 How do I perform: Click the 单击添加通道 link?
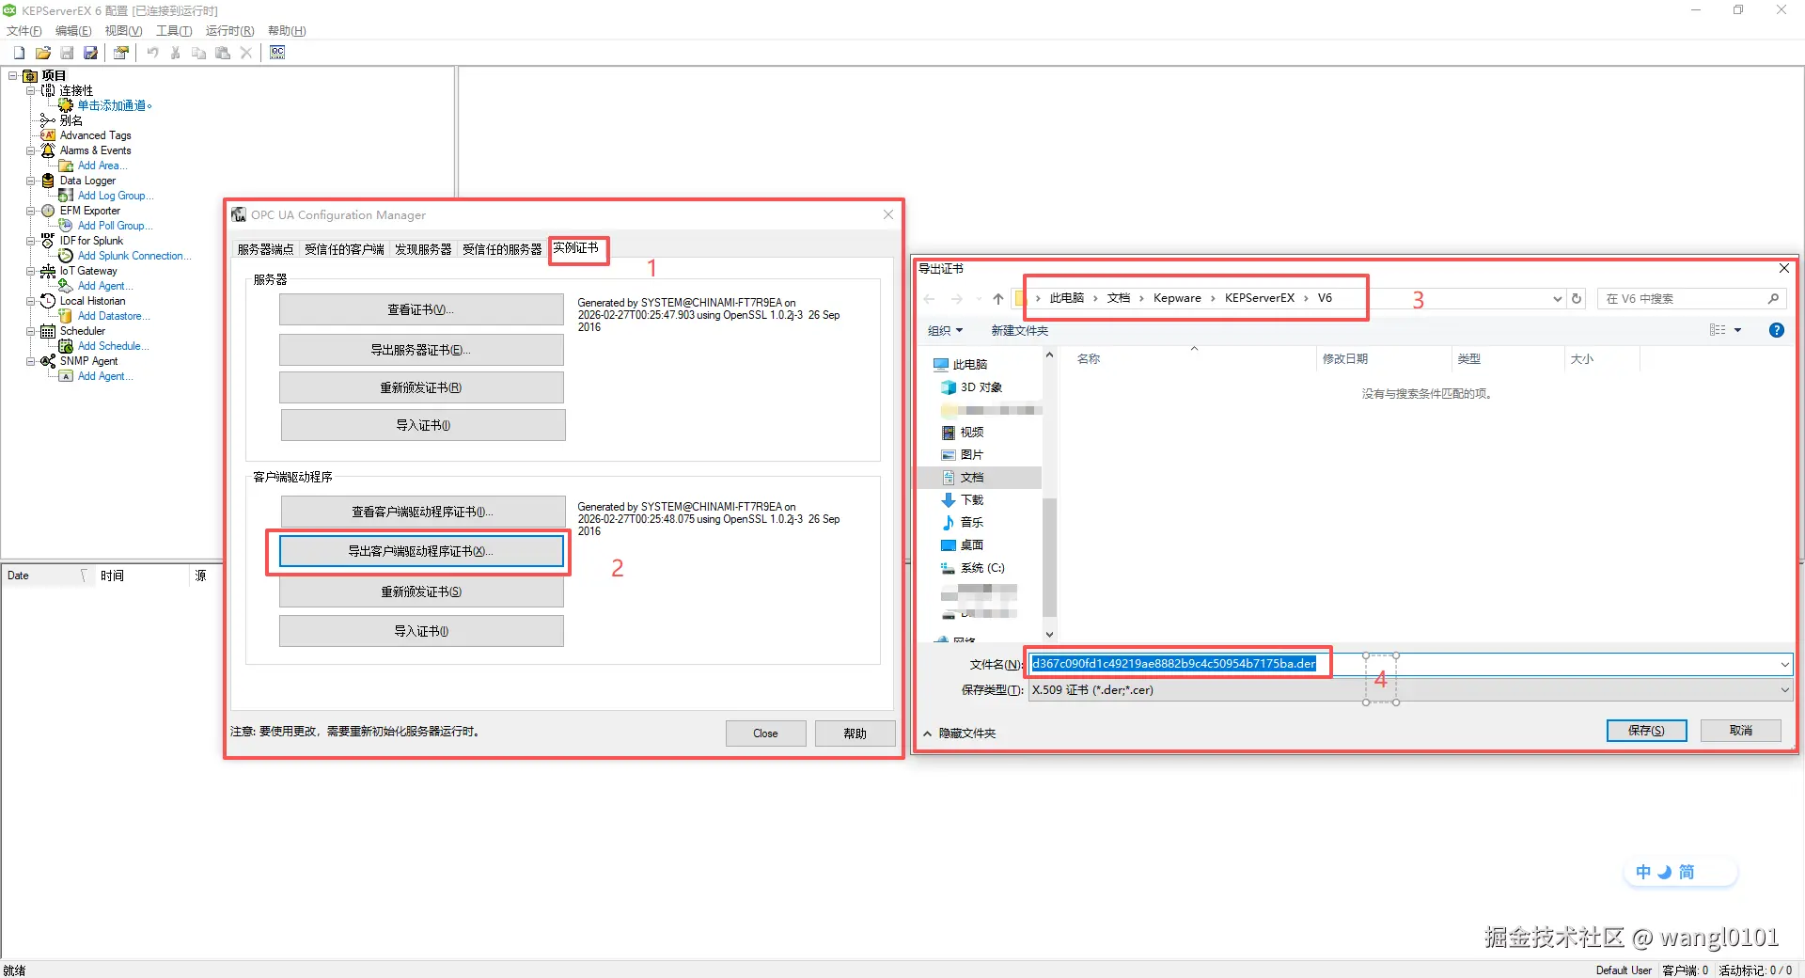(114, 105)
